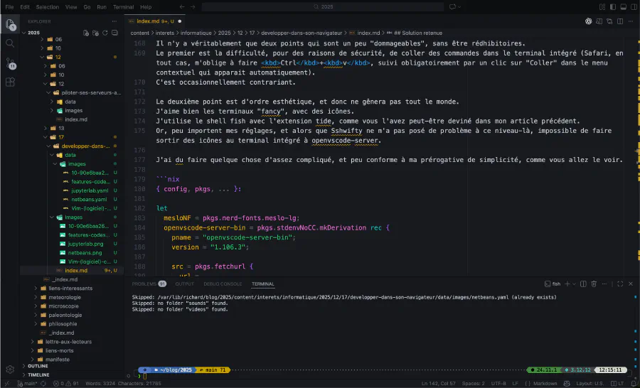Viewport: 640px width, 388px height.
Task: Open the Search view in activity bar
Action: (10, 43)
